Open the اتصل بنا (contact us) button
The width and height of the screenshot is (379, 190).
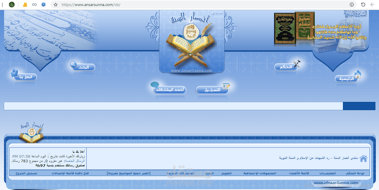[x=26, y=77]
